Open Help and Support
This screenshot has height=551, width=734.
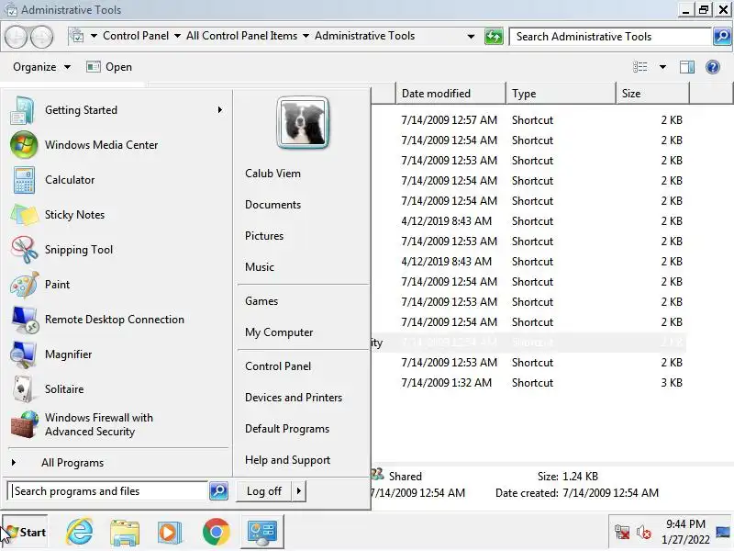288,460
